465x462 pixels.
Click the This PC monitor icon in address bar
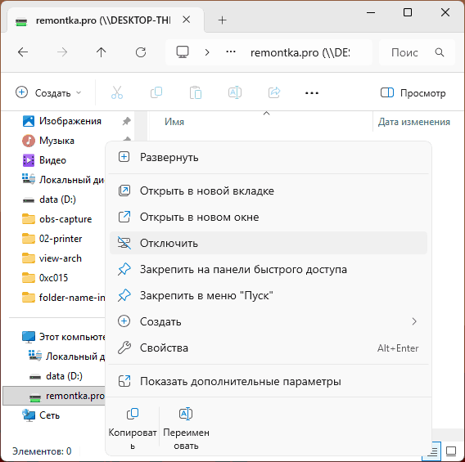(183, 52)
